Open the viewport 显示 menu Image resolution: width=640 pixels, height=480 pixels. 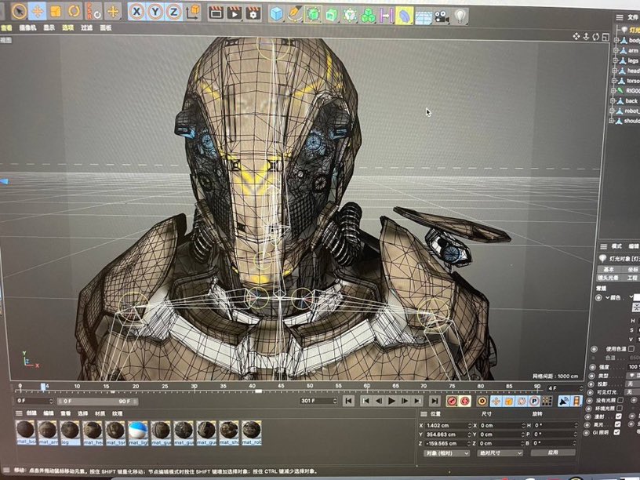49,27
